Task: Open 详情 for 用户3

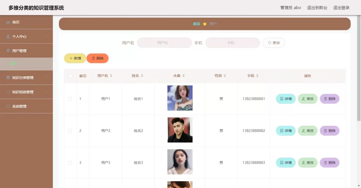Action: [x=286, y=163]
